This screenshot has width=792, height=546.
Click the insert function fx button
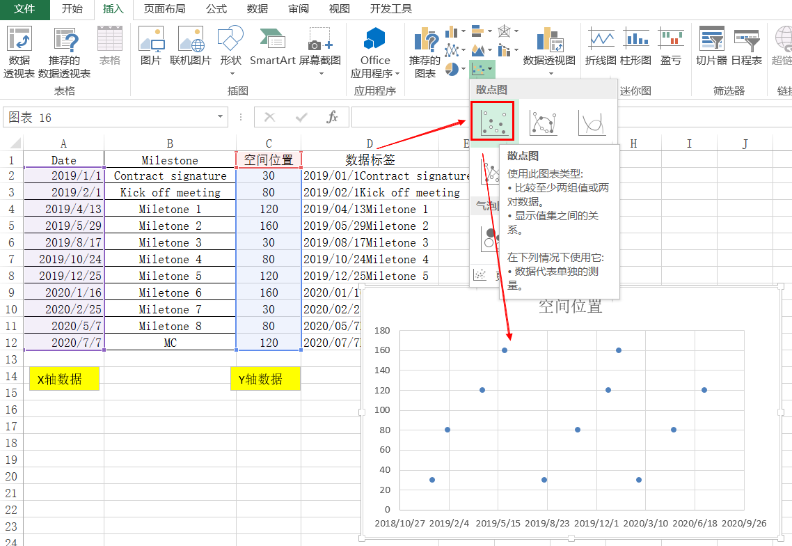click(x=332, y=117)
